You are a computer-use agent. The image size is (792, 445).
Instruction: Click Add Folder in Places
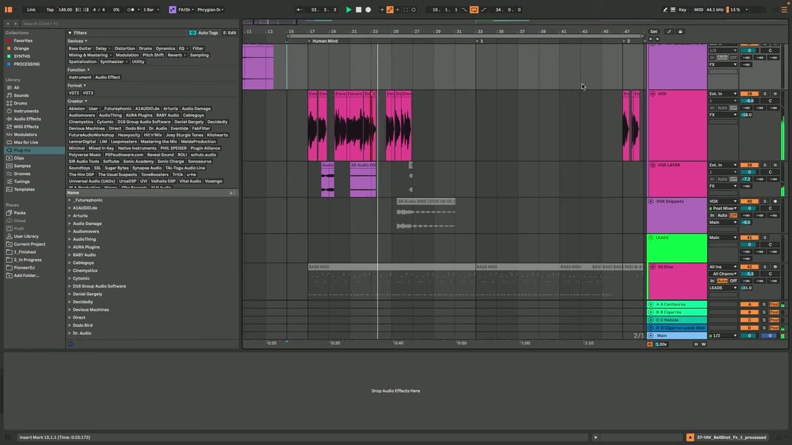[26, 276]
